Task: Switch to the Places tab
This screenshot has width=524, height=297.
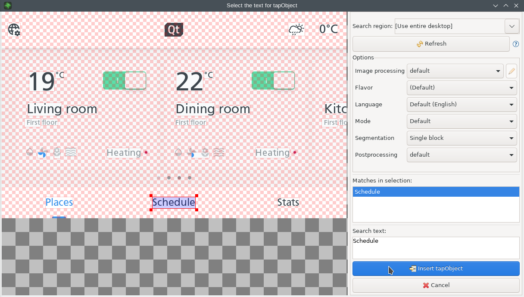Action: 59,202
